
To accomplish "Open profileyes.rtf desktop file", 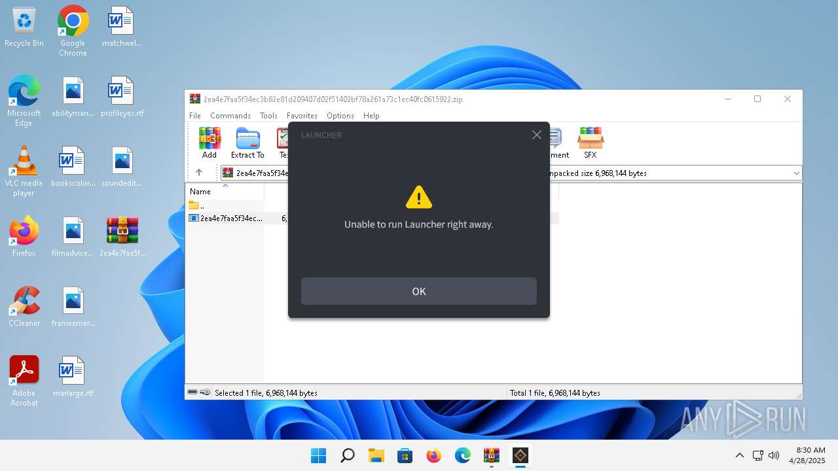I will tap(122, 97).
